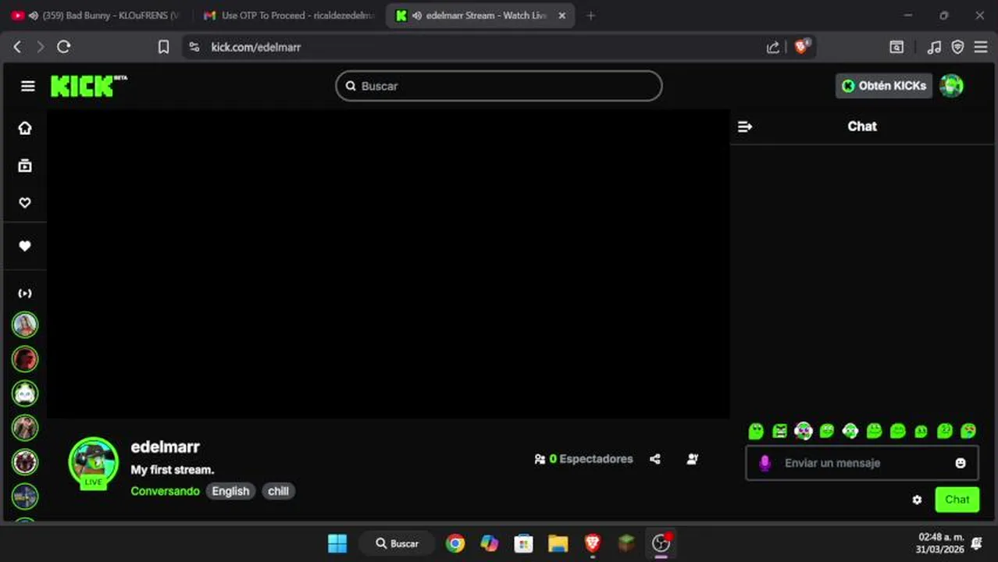Open the white robot channel avatar in sidebar
The width and height of the screenshot is (998, 562).
[x=25, y=393]
